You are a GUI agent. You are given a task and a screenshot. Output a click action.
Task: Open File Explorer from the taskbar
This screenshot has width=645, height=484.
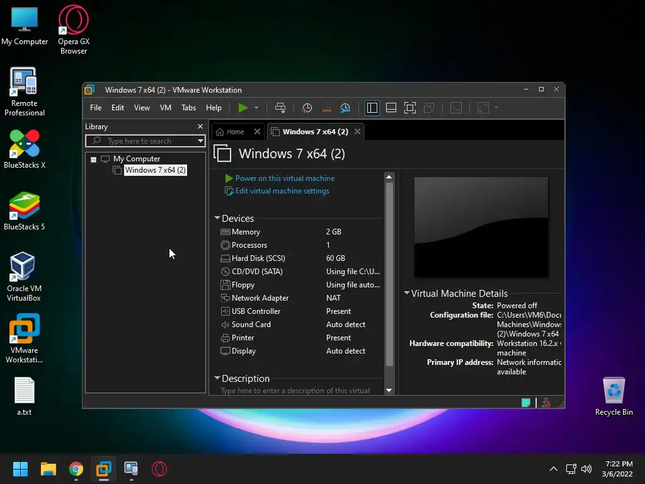48,469
